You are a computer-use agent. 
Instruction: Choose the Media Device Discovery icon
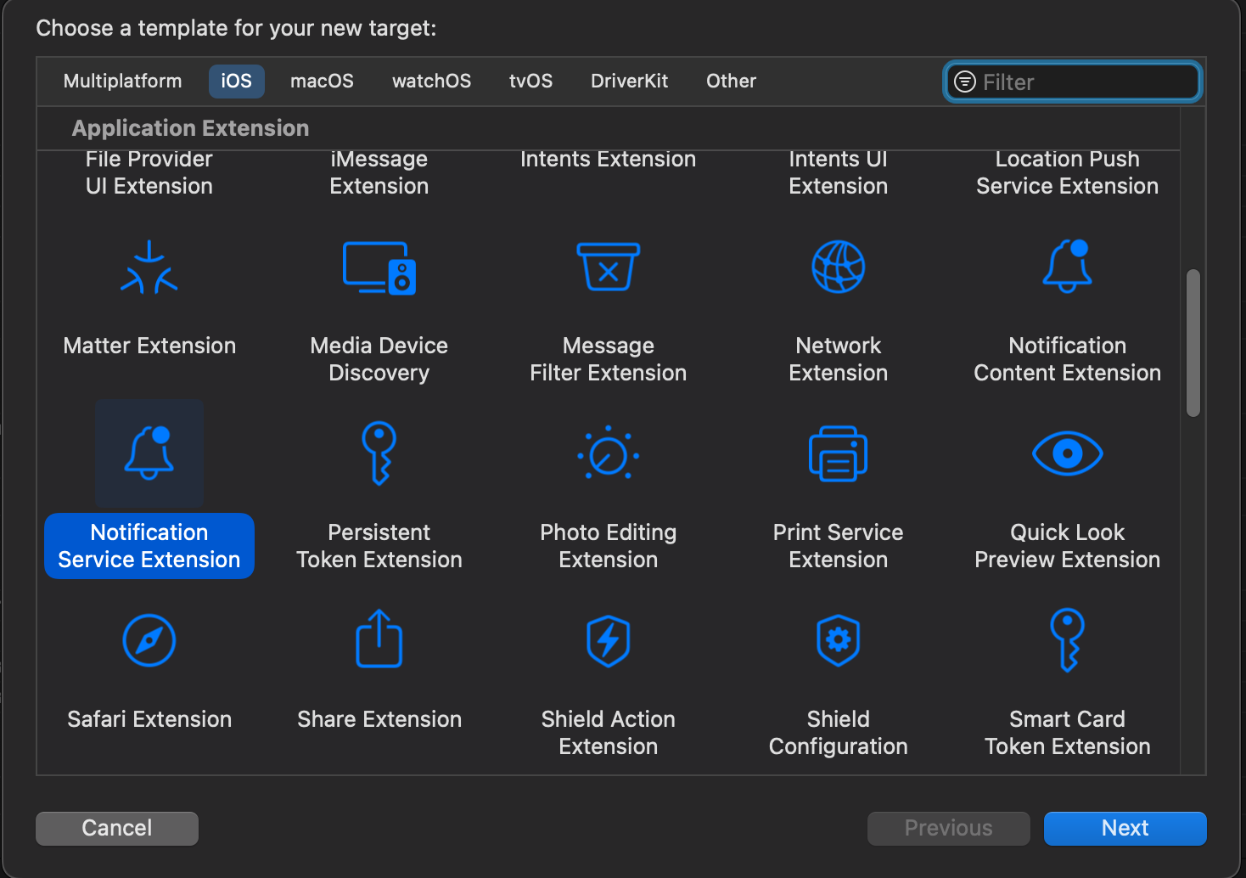pos(379,267)
